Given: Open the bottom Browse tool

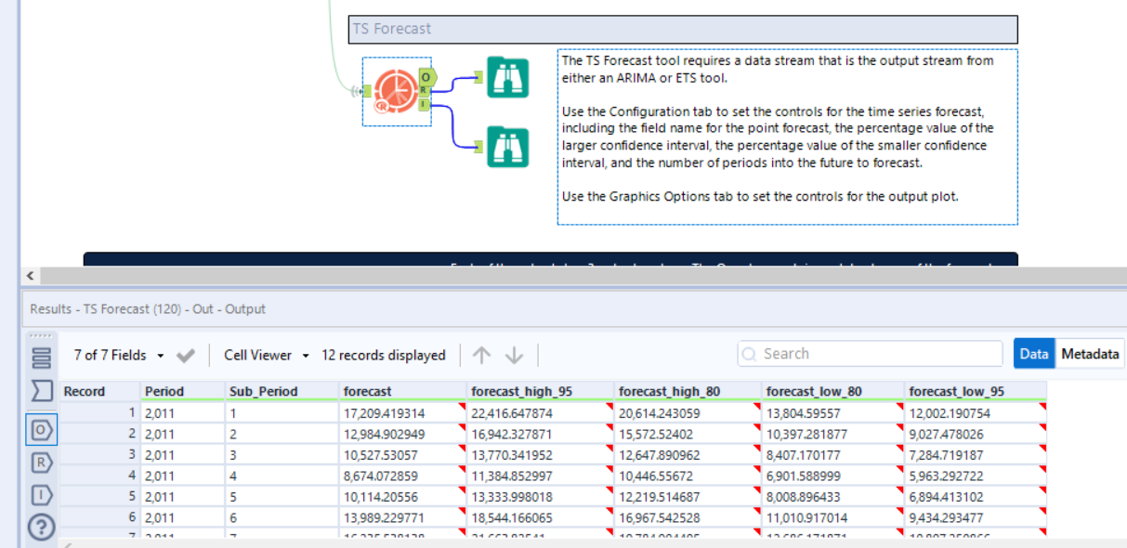Looking at the screenshot, I should tap(506, 147).
